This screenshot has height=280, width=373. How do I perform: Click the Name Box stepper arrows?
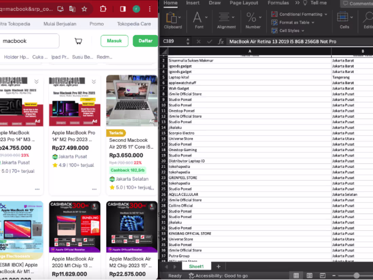coord(188,42)
